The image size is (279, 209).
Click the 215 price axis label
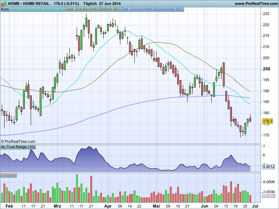pos(266,36)
